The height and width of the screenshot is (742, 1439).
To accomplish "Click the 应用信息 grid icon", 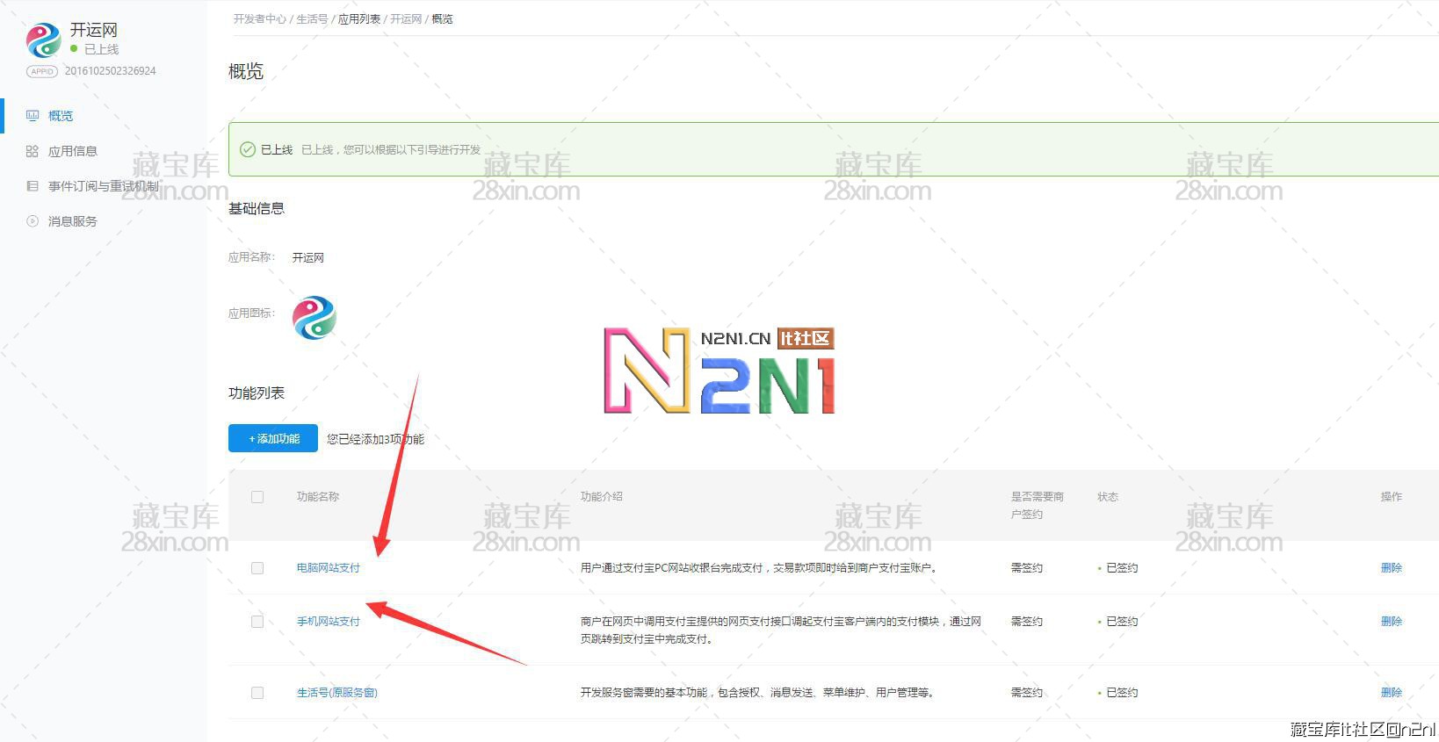I will (x=33, y=151).
